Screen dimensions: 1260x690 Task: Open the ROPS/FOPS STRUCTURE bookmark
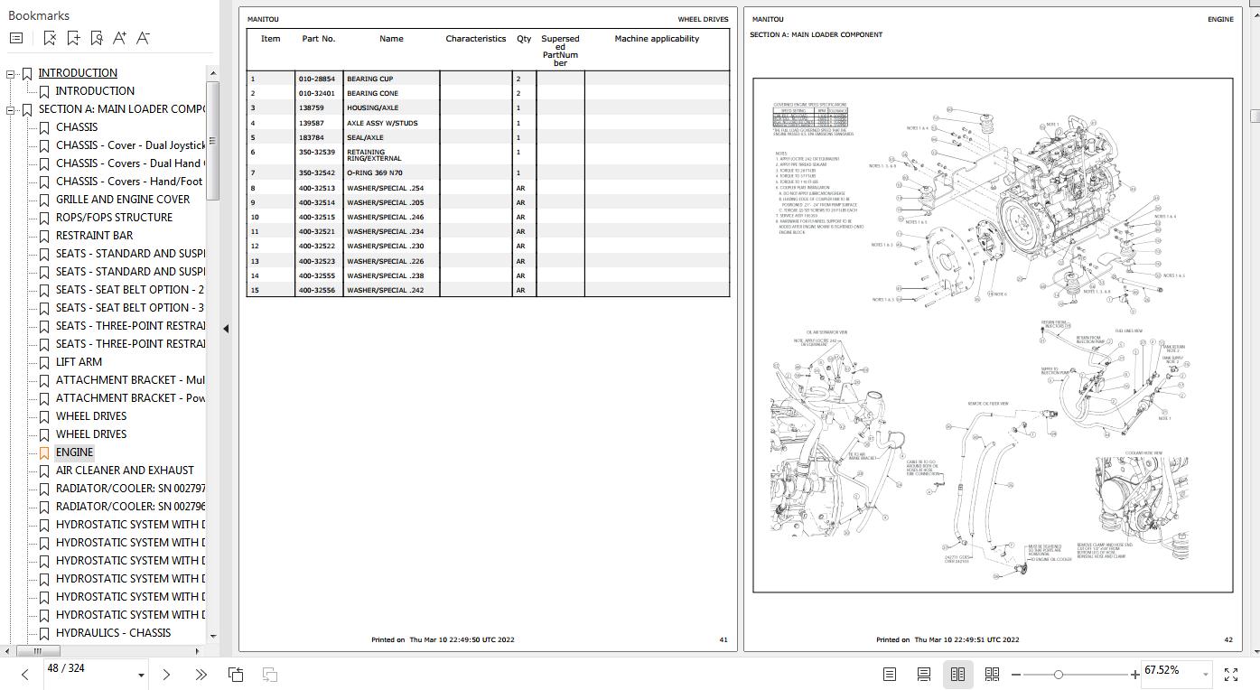(114, 218)
